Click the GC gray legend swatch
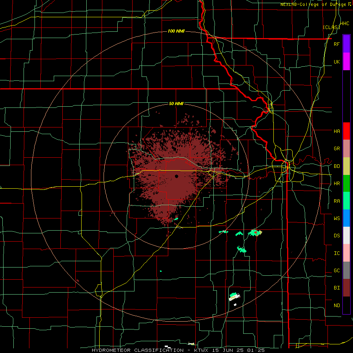The height and width of the screenshot is (353, 353). (346, 270)
